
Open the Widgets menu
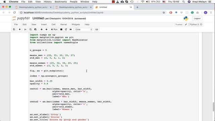tap(76, 25)
